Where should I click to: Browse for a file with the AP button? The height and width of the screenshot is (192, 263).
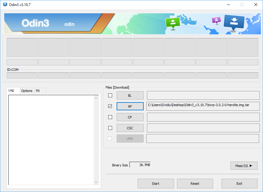pyautogui.click(x=130, y=106)
